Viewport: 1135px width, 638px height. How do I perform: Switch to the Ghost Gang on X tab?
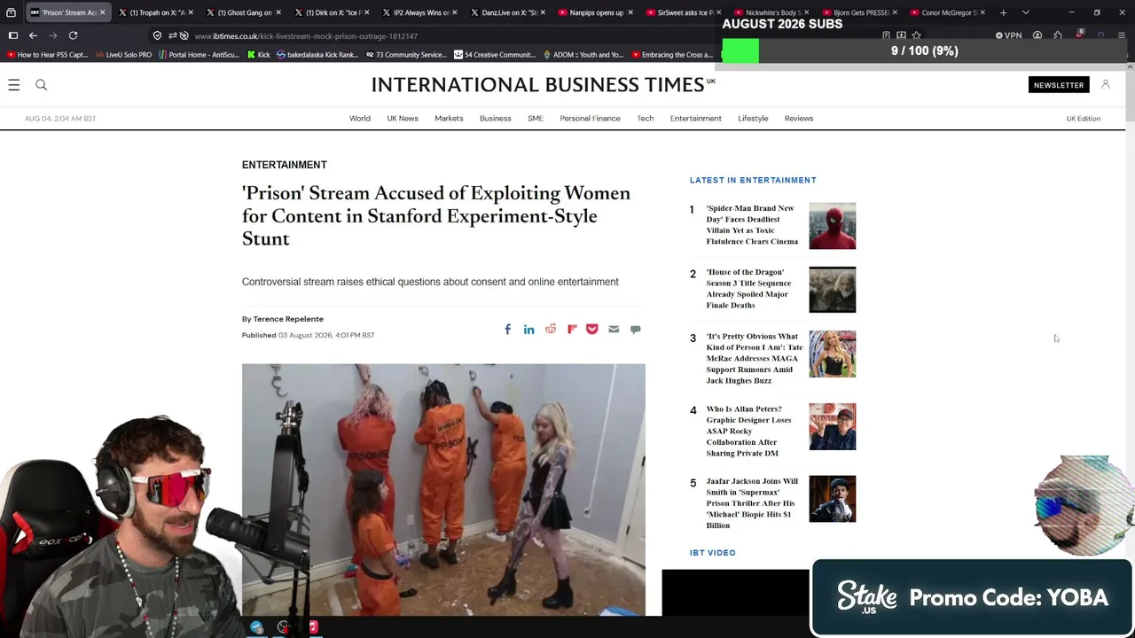pyautogui.click(x=244, y=12)
